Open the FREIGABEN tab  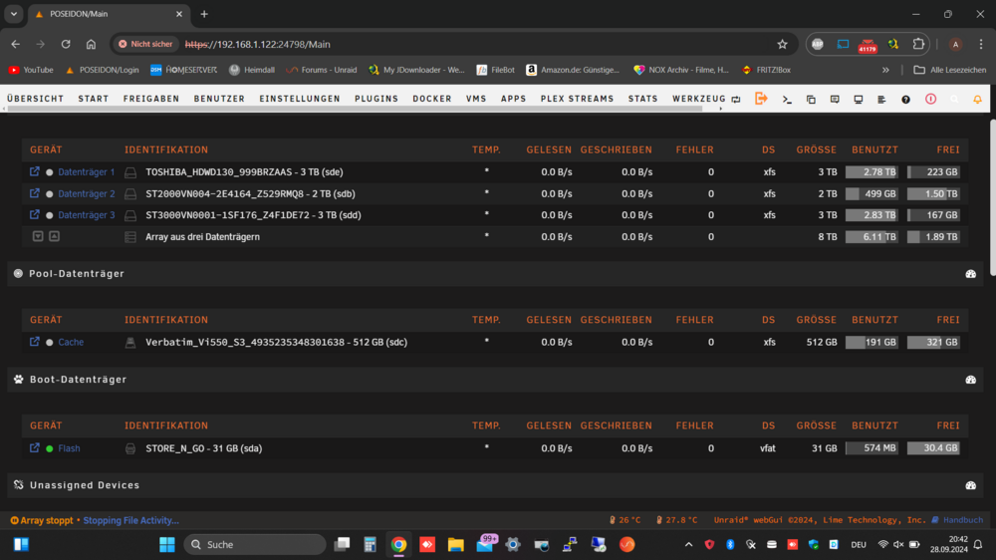coord(151,99)
